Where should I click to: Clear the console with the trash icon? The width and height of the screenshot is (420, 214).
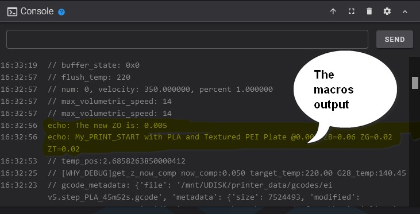point(369,11)
